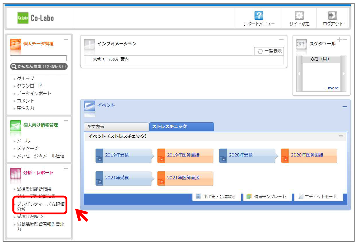The height and width of the screenshot is (244, 357).
Task: Click the 備考テンプレート note icon
Action: click(x=249, y=196)
